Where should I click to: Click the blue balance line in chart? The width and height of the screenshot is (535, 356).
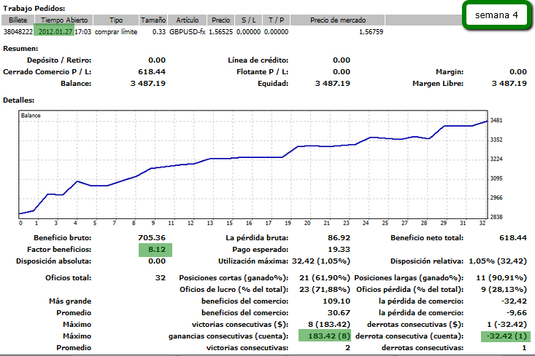coord(255,156)
